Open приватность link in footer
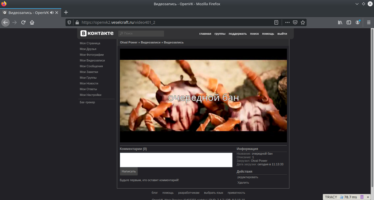Viewport: 374px width, 200px height. point(237,193)
